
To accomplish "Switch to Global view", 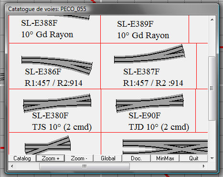I will 108,158.
